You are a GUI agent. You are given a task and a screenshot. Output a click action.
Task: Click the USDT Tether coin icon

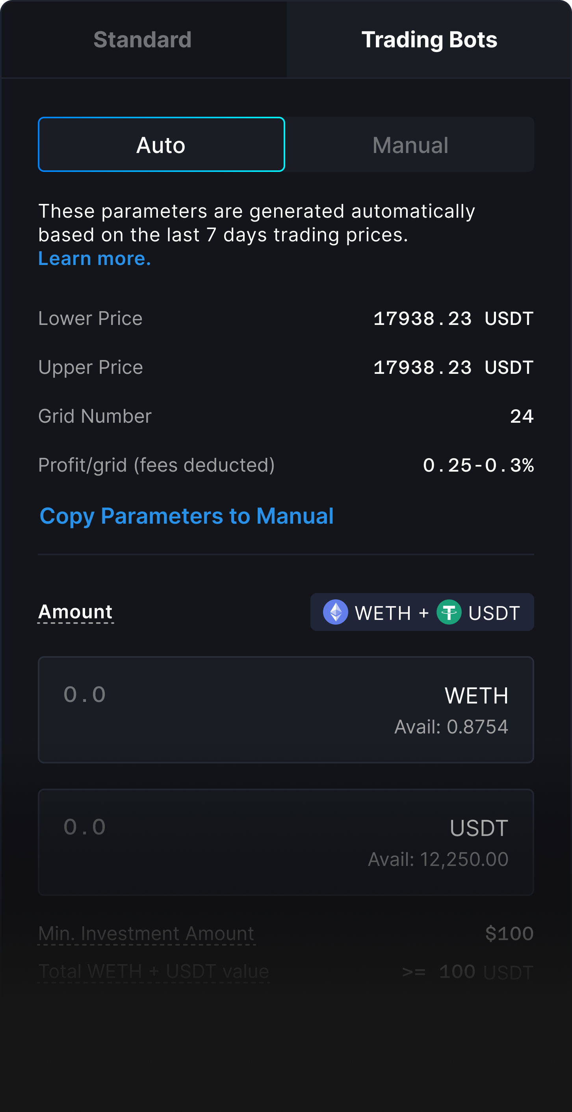tap(449, 612)
